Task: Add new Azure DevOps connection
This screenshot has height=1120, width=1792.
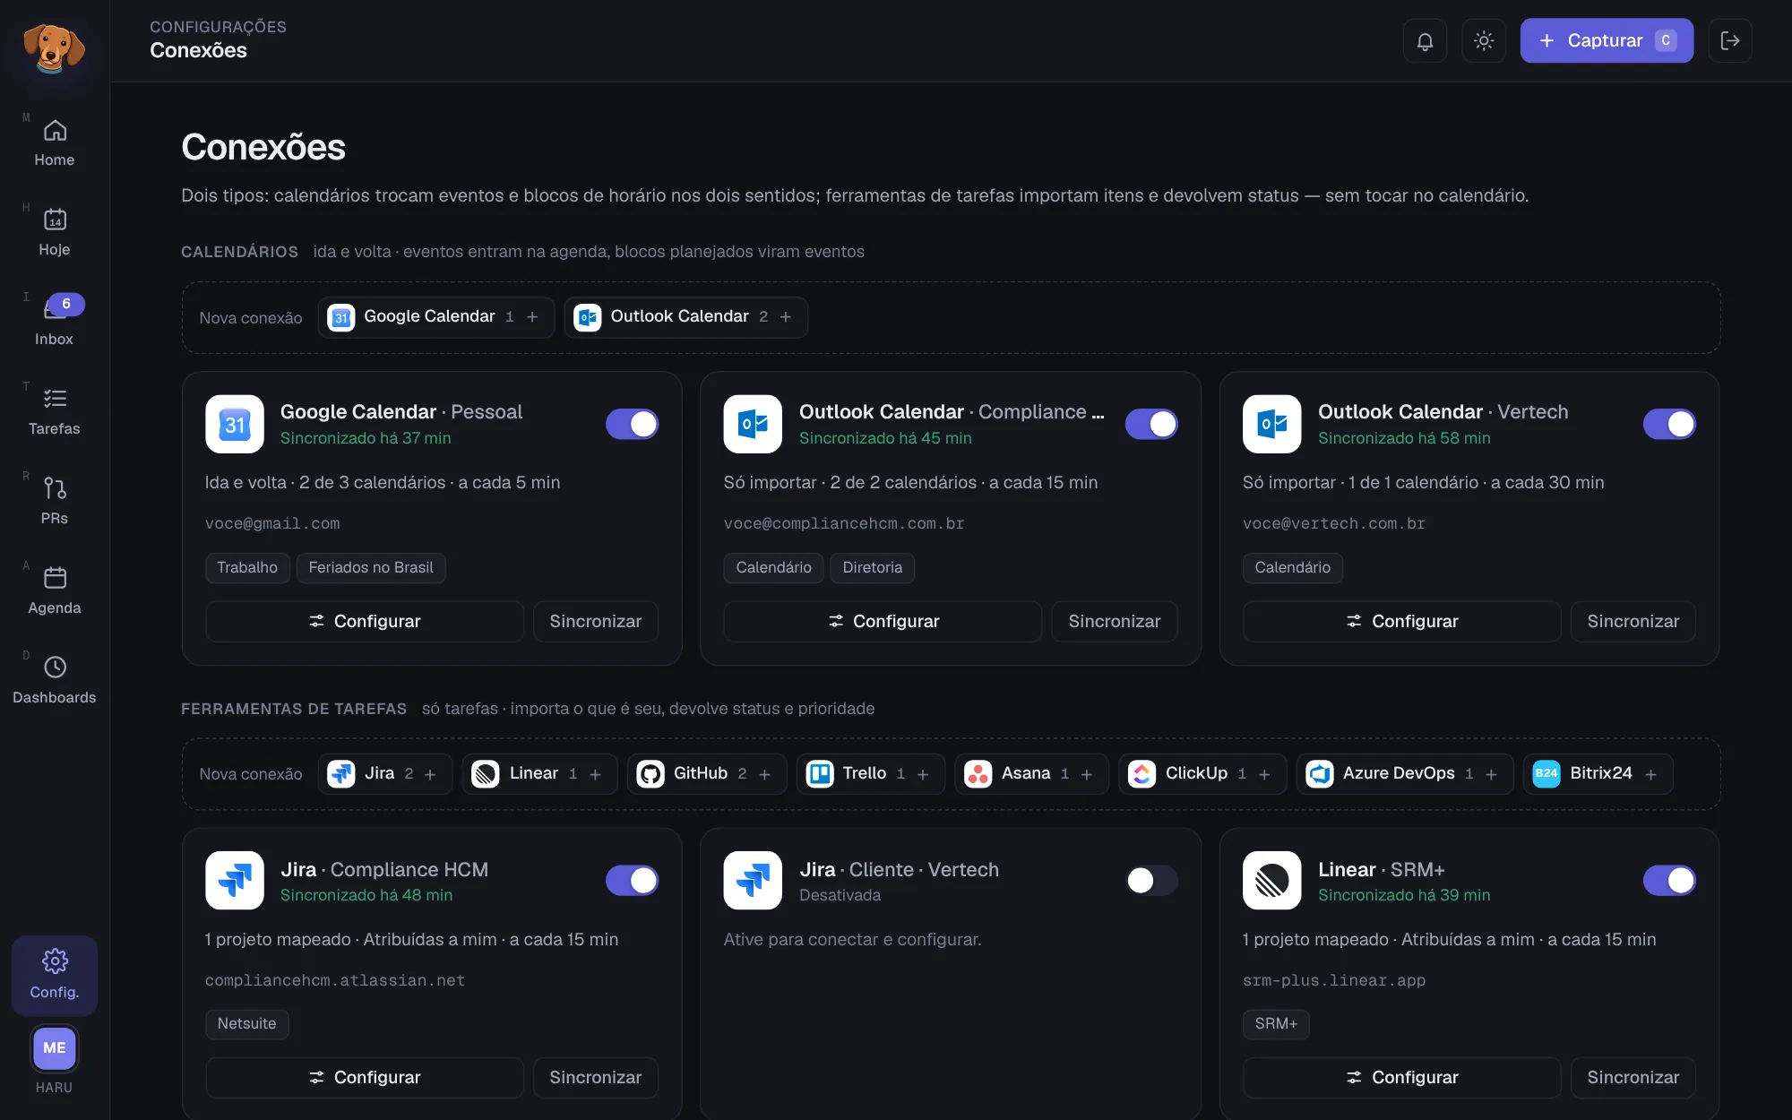Action: 1405,773
